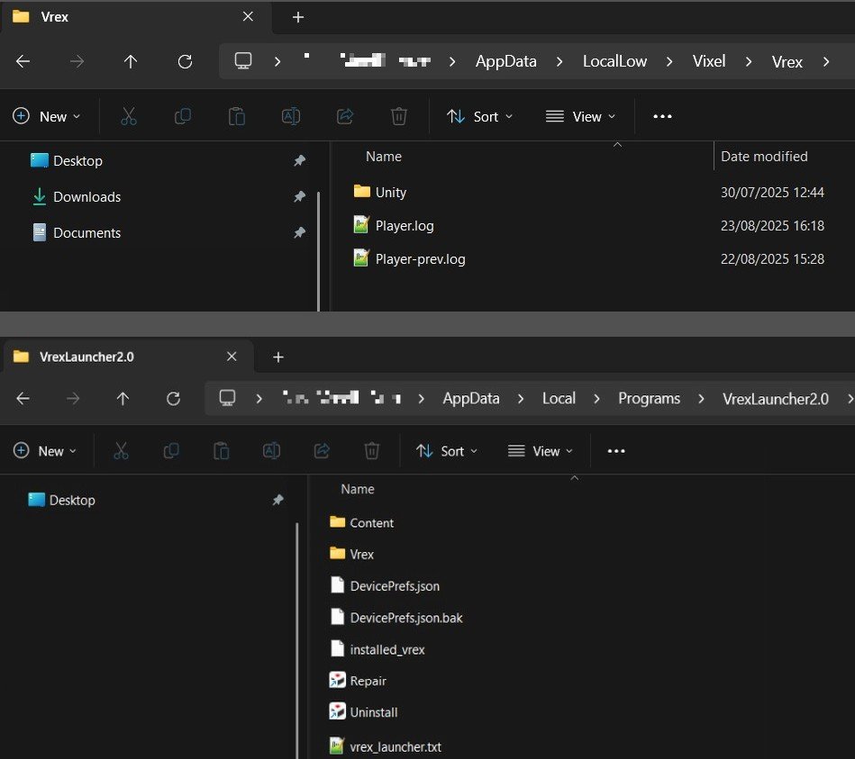Open the DevicePrefs.json file
855x759 pixels.
pos(394,586)
